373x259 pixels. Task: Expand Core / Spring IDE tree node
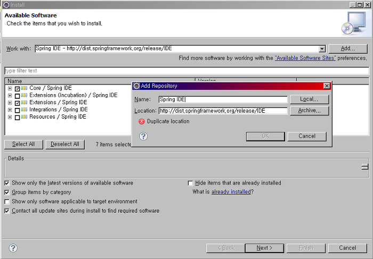click(x=10, y=88)
